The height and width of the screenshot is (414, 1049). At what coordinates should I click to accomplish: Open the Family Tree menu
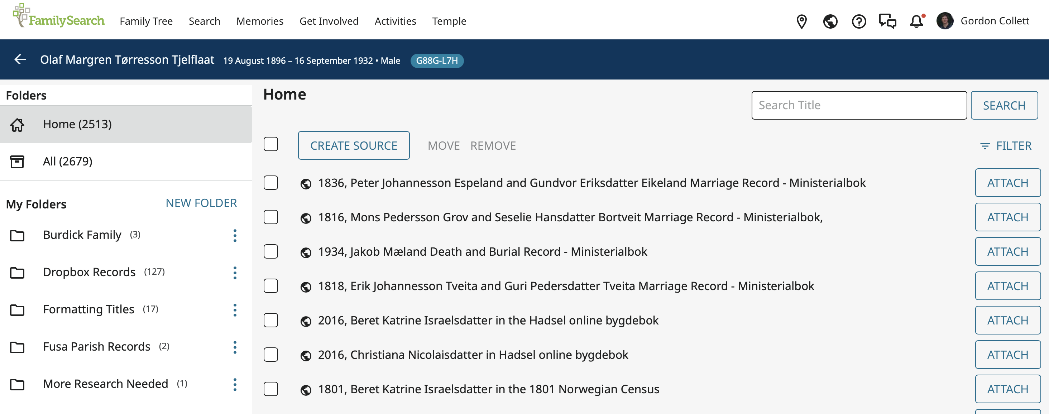click(x=146, y=21)
